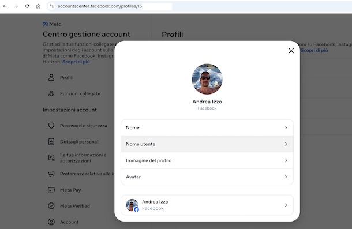
Task: Click the small Facebook-badged avatar thumbnail
Action: coord(132,205)
